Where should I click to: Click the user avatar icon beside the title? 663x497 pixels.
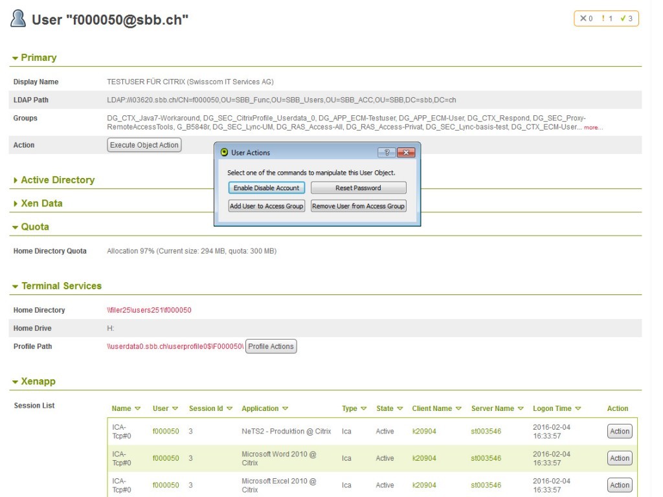pyautogui.click(x=18, y=19)
